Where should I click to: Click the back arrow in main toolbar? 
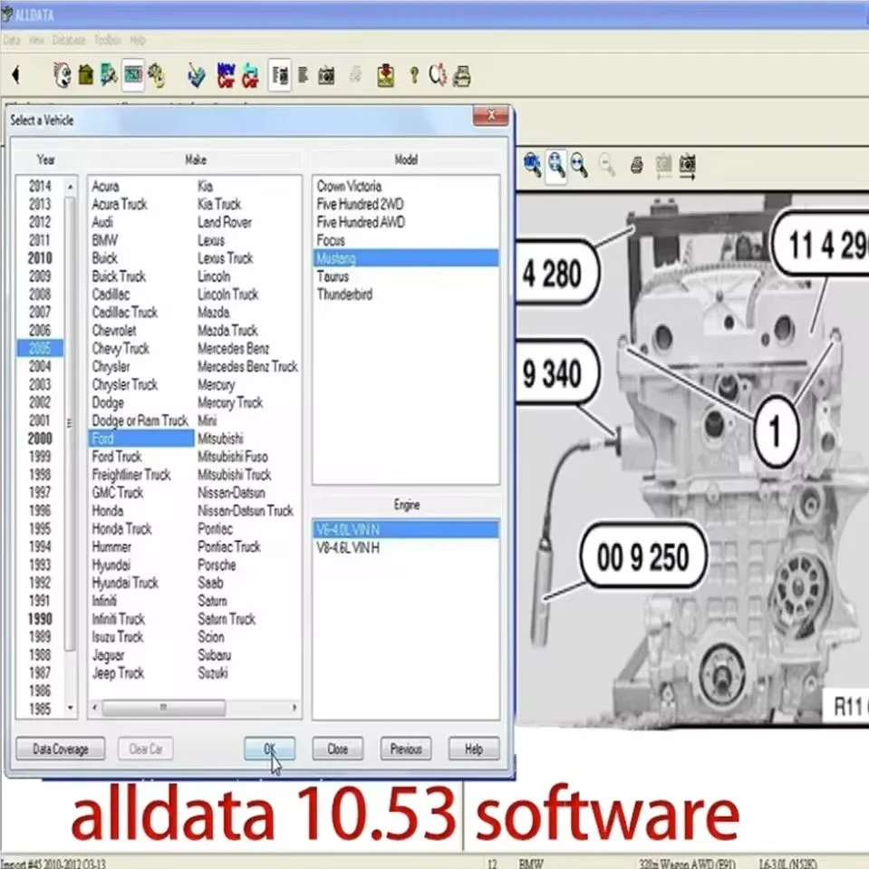click(15, 76)
